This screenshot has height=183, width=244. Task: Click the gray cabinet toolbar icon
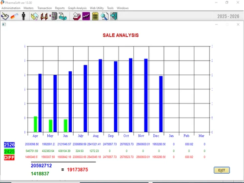point(53,16)
